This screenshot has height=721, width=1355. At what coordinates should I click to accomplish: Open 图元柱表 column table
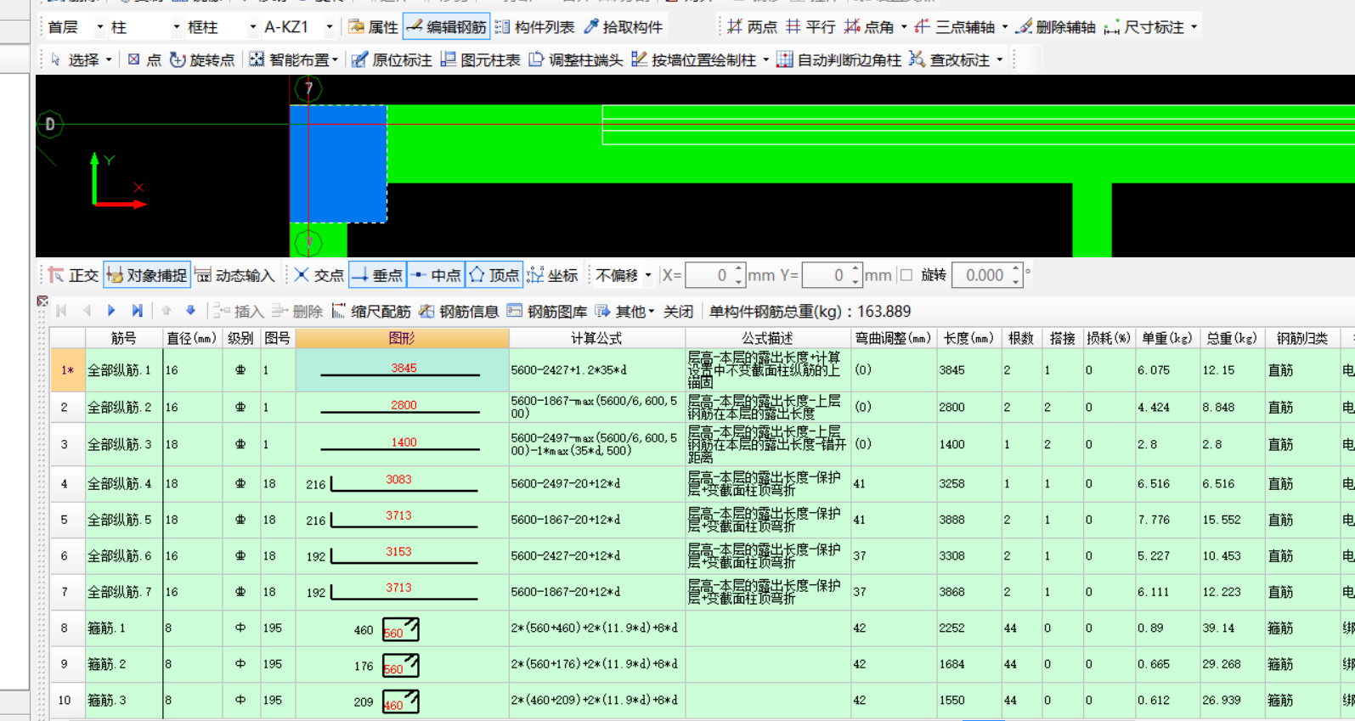coord(481,59)
